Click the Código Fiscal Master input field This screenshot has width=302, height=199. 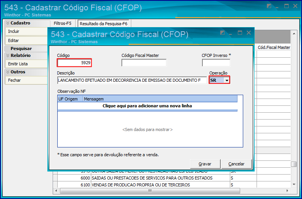144,63
